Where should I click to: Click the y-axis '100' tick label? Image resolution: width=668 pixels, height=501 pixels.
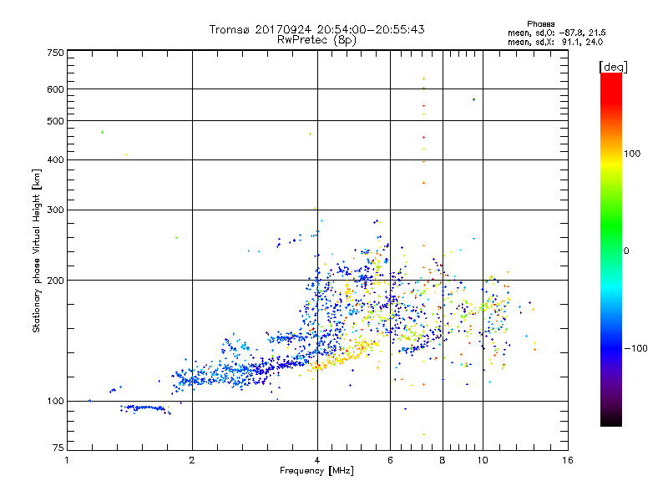(x=56, y=401)
